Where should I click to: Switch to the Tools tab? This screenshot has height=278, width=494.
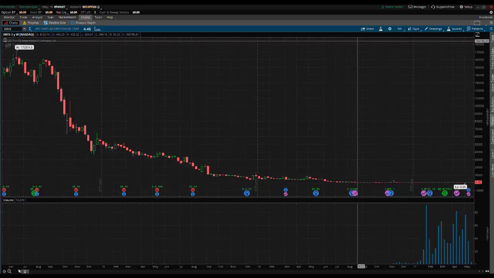click(x=98, y=17)
